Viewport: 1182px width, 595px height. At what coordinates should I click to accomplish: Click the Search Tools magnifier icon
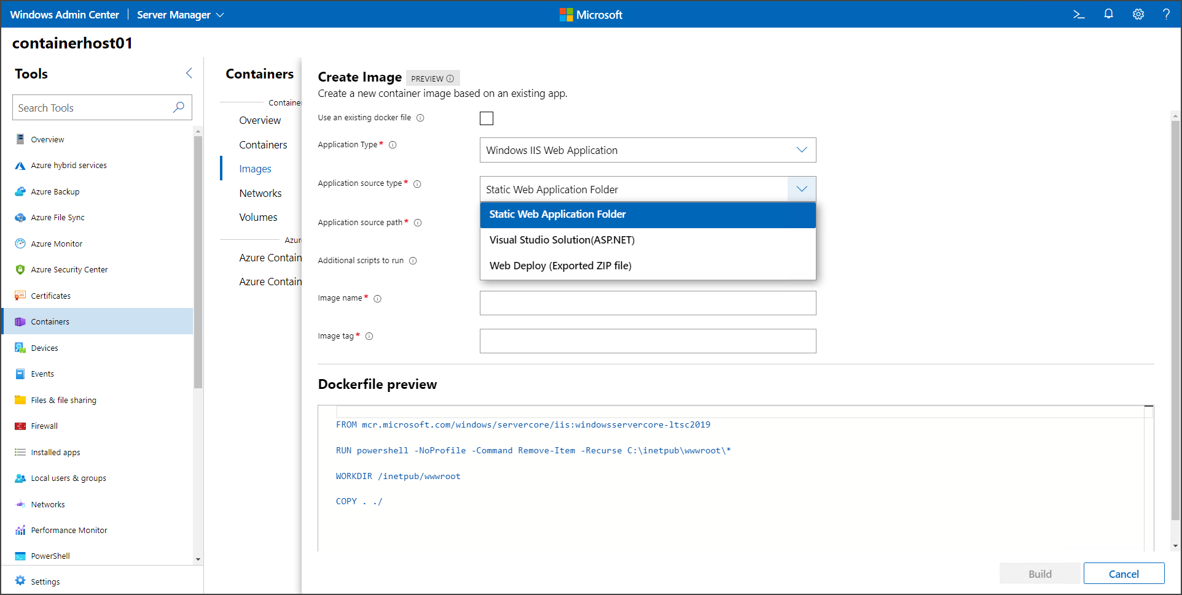click(179, 107)
